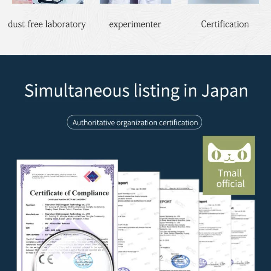Click the Tmall cat logo icon
Image resolution: width=271 pixels, height=271 pixels.
229,152
